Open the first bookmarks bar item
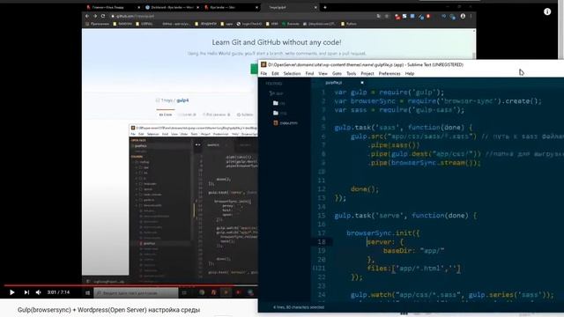The width and height of the screenshot is (564, 317). point(97,24)
